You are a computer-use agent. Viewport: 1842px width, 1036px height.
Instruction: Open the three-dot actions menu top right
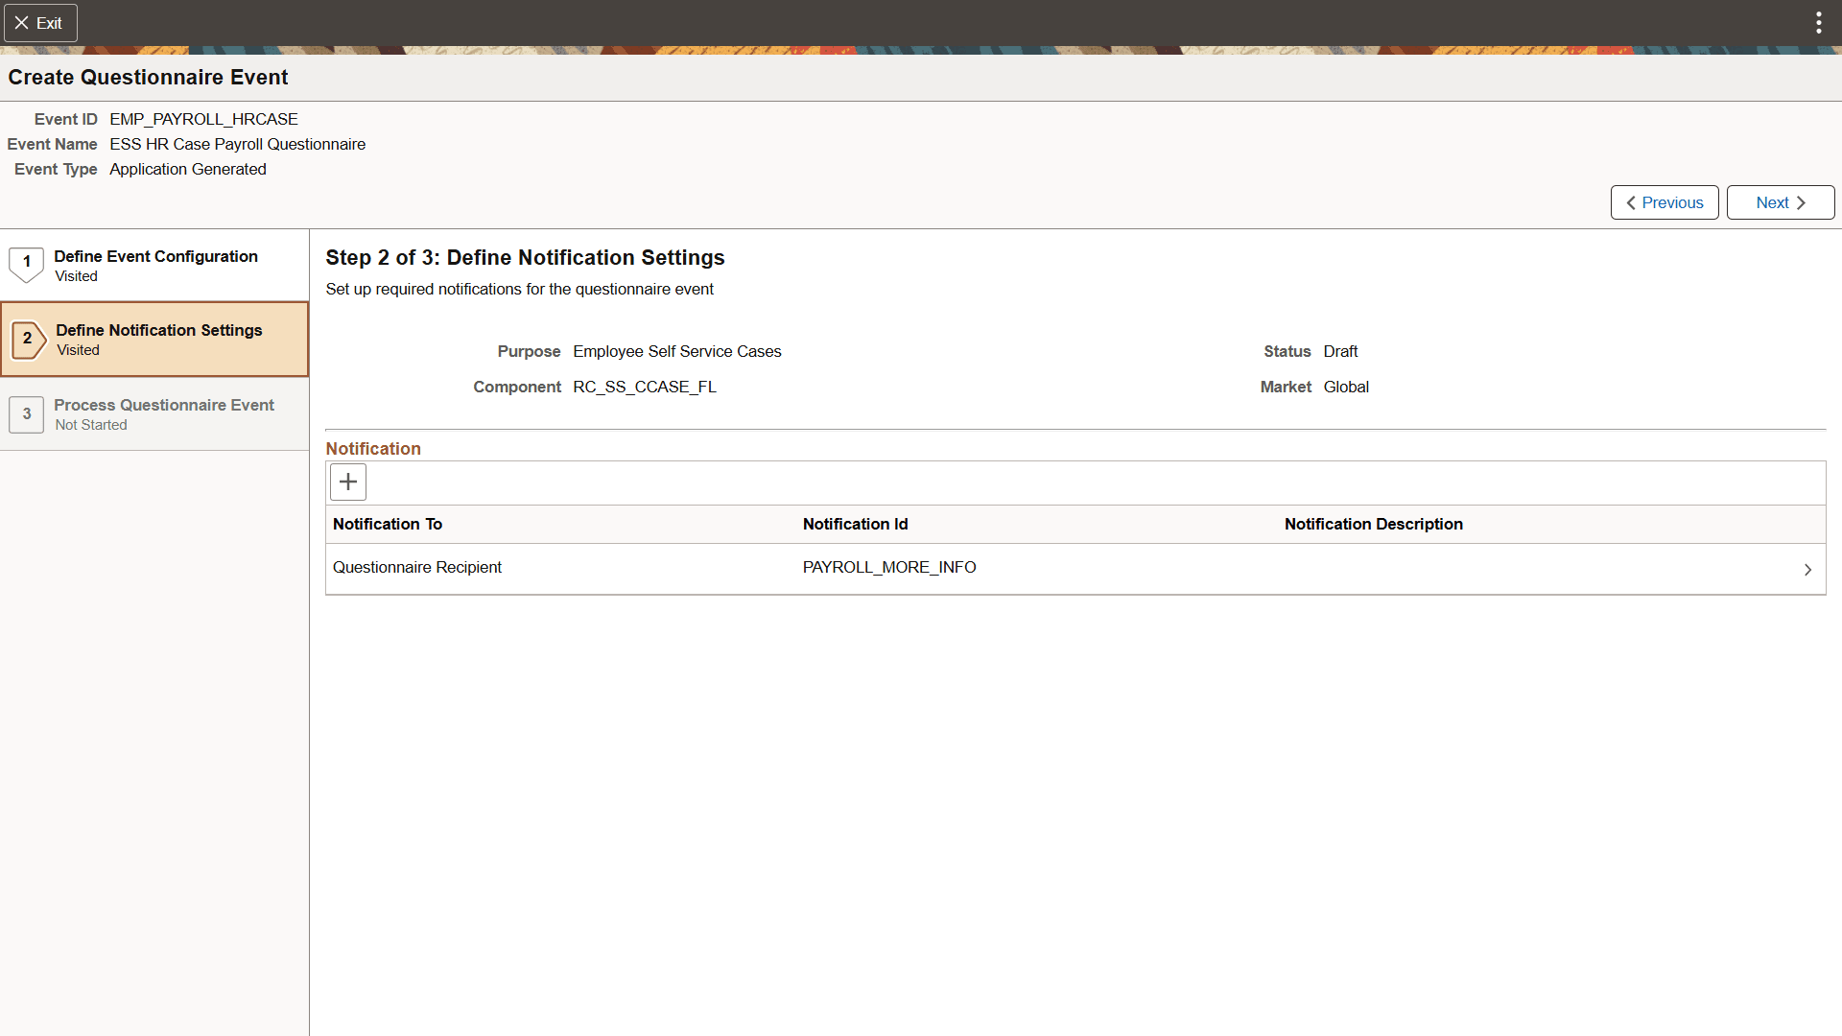click(x=1819, y=22)
